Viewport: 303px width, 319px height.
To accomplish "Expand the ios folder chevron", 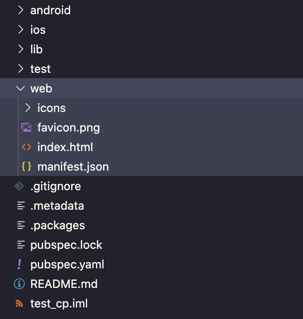I will [20, 30].
